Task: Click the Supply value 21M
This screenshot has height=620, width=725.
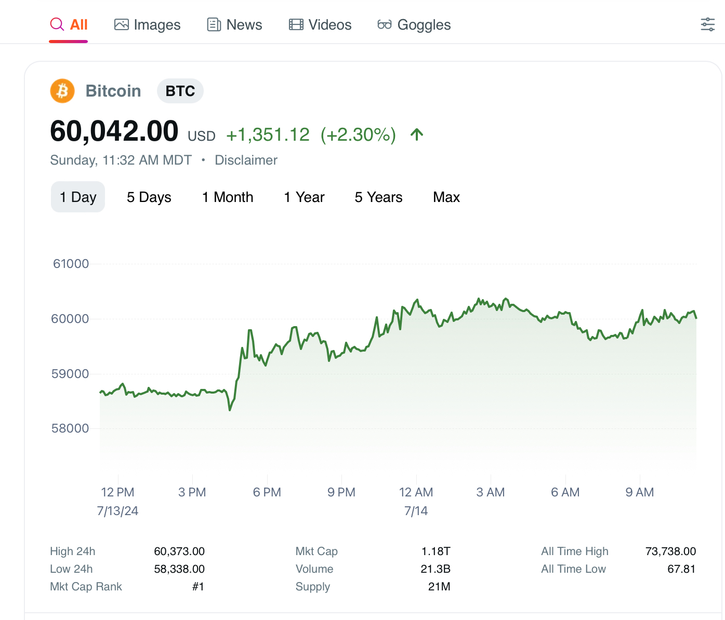Action: (439, 586)
